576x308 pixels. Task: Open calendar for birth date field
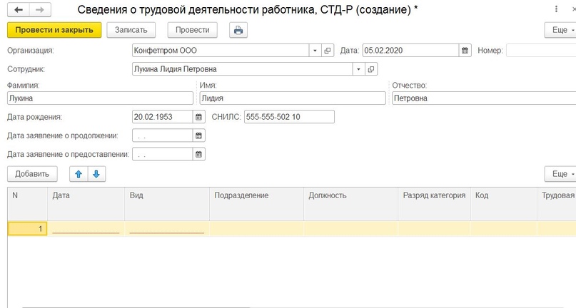[x=199, y=117]
